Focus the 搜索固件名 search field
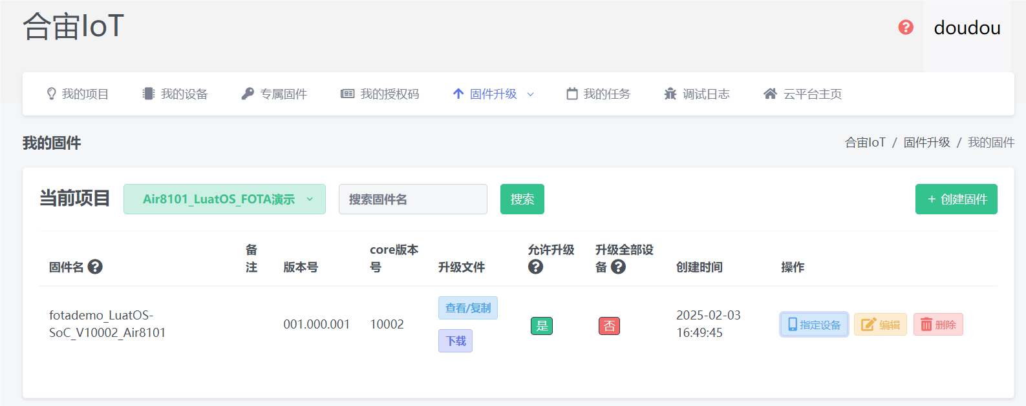Image resolution: width=1026 pixels, height=406 pixels. [x=413, y=199]
